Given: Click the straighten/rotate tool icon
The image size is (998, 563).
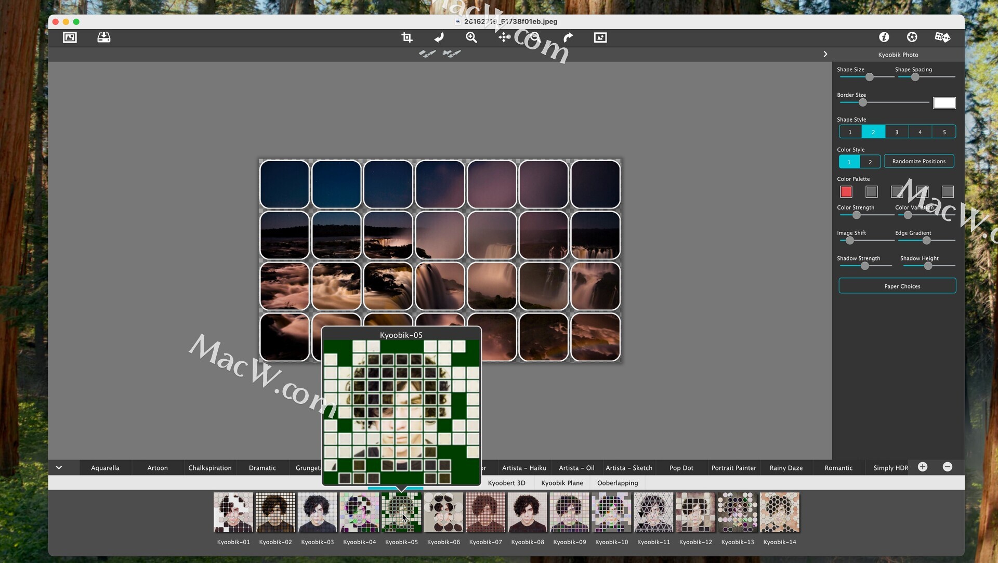Looking at the screenshot, I should point(439,37).
